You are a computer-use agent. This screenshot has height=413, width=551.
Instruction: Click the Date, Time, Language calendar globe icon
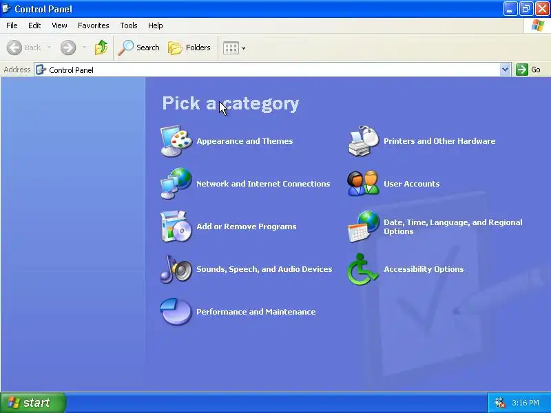pos(364,226)
